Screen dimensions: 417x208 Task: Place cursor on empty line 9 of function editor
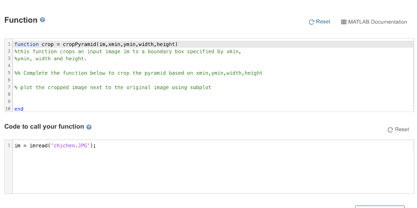click(x=213, y=101)
